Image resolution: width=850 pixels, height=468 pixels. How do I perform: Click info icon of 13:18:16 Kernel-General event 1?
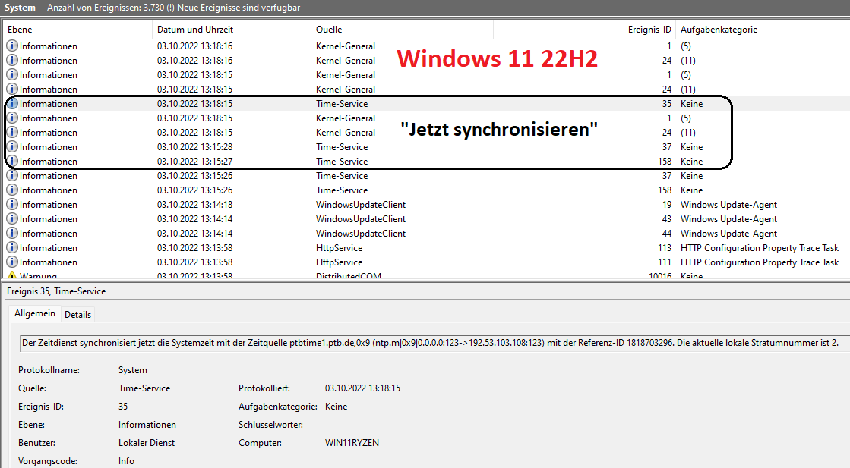pyautogui.click(x=12, y=46)
